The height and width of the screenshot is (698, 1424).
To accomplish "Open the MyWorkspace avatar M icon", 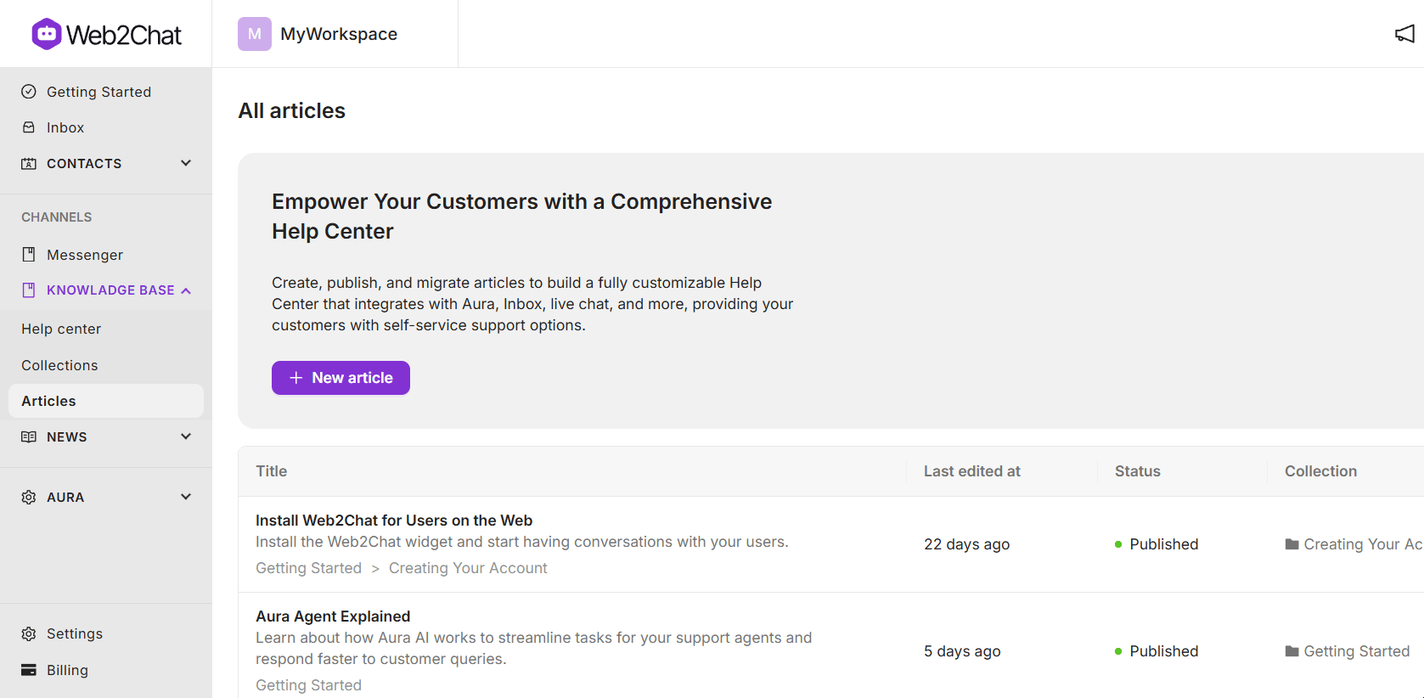I will [255, 34].
